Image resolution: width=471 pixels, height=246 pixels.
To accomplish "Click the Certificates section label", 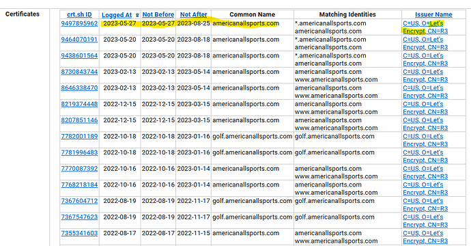I will [x=23, y=14].
